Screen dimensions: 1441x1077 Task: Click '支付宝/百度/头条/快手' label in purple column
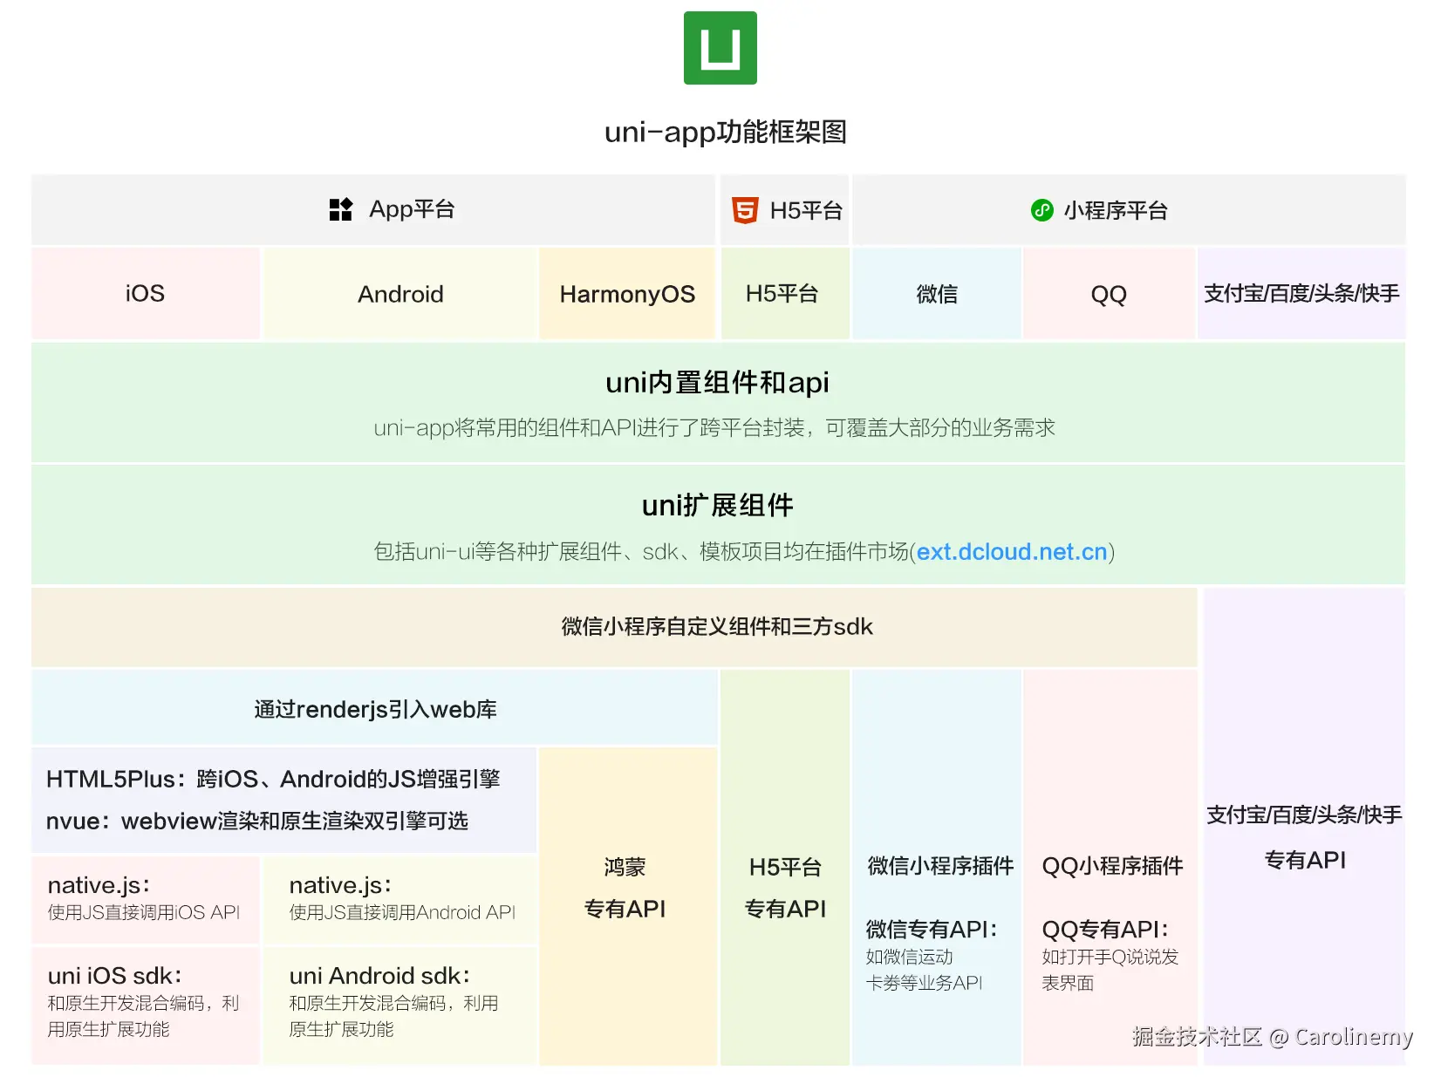[x=1304, y=815]
